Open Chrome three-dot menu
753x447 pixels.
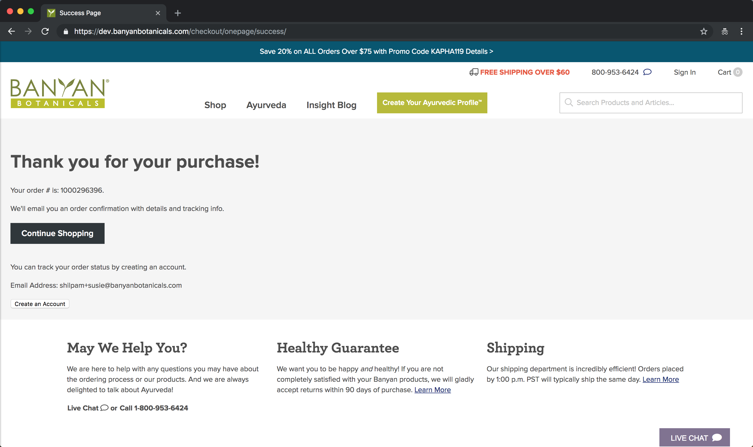[741, 31]
